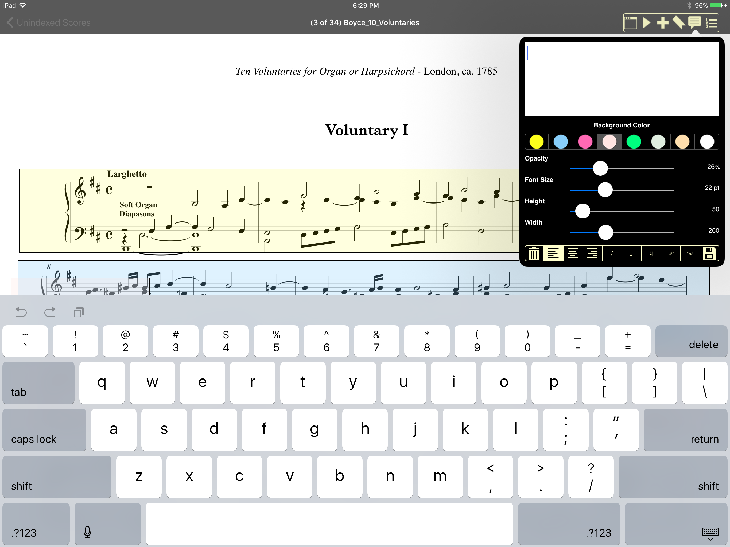
Task: Toggle caps lock key on keyboard
Action: pyautogui.click(x=44, y=429)
